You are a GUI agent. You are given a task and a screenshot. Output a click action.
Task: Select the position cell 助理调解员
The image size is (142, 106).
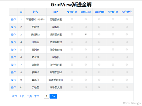[x=56, y=42]
